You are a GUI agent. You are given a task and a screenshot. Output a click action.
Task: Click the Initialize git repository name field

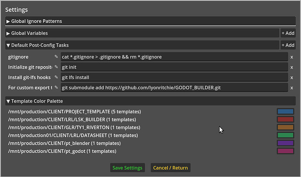(x=30, y=67)
